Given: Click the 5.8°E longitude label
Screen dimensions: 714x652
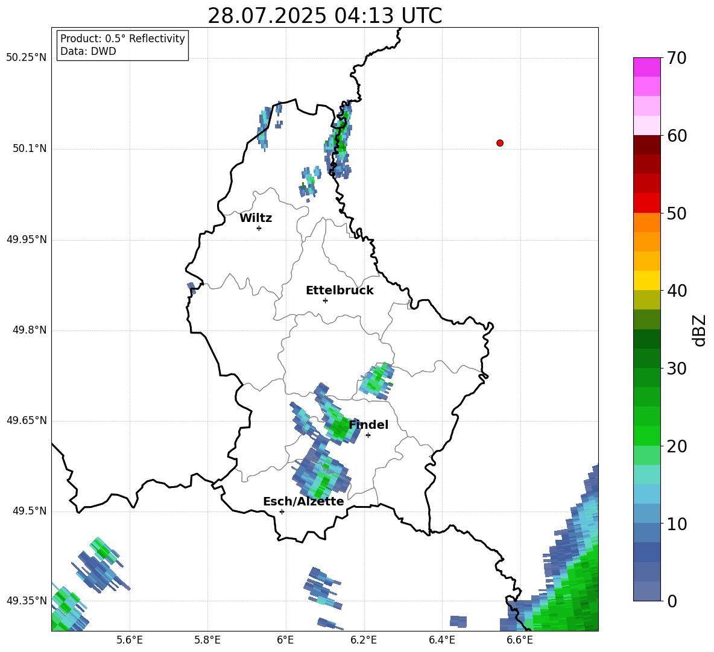Looking at the screenshot, I should coord(207,641).
